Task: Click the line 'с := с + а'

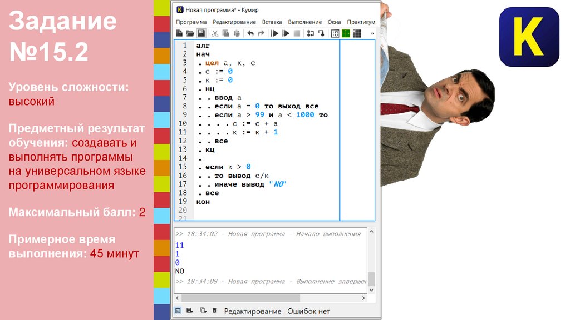Action: point(255,124)
